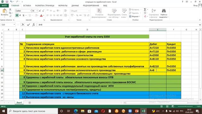Viewport: 202px width, 114px height.
Task: Toggle Underline (Ч) formatting
Action: click(23, 16)
